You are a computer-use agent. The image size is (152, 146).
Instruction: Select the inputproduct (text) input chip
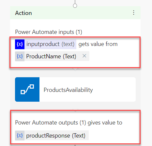point(46,44)
